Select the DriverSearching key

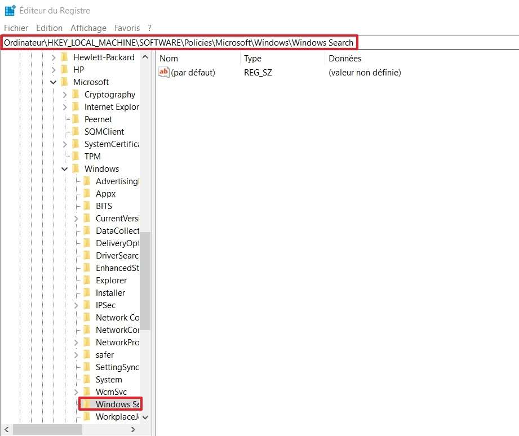[x=118, y=256]
